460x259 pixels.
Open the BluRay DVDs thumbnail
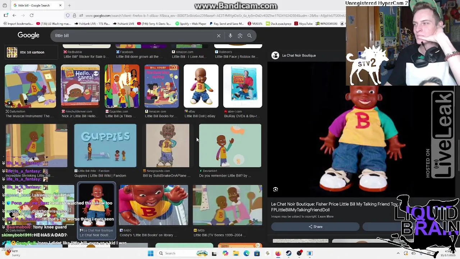pyautogui.click(x=243, y=86)
